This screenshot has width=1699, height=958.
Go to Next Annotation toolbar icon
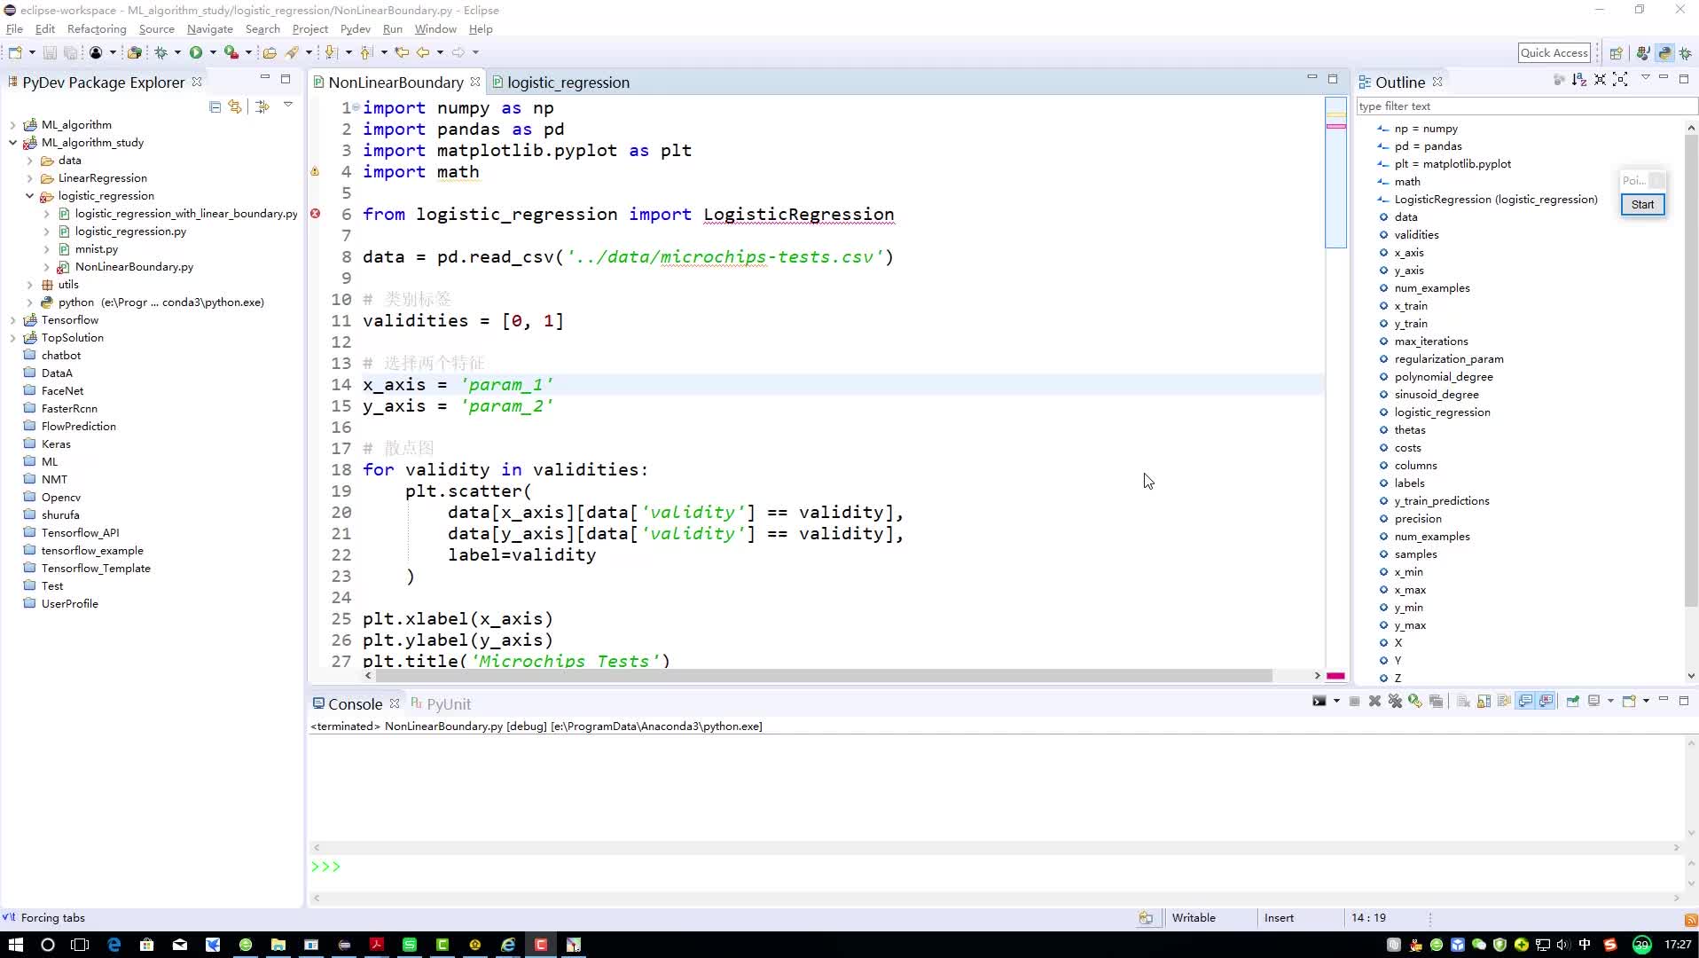click(x=331, y=52)
